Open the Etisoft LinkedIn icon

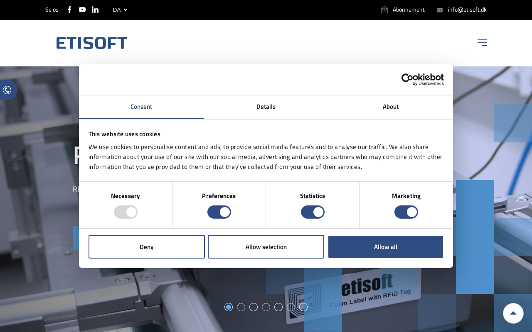pyautogui.click(x=95, y=10)
